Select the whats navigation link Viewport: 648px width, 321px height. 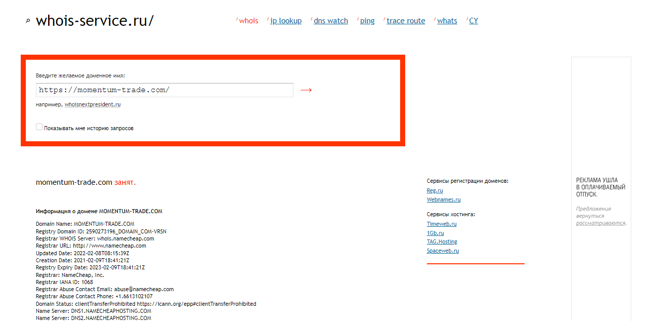[x=447, y=21]
